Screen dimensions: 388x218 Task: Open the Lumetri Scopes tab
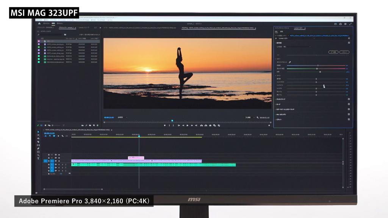(84, 28)
